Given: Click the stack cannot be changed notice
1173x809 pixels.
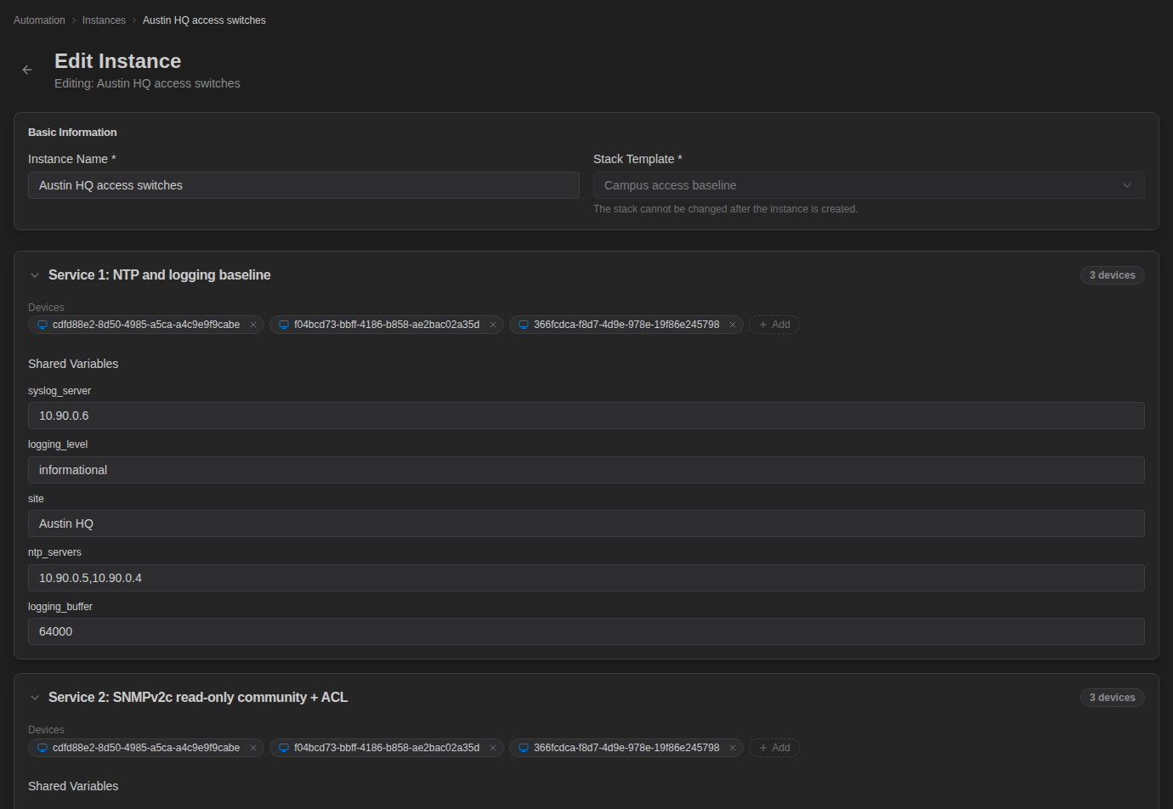Looking at the screenshot, I should 725,209.
